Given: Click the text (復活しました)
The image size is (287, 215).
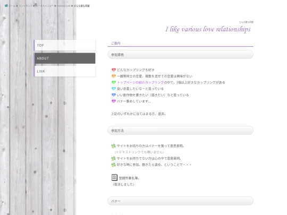Looking at the screenshot, I should coord(123,184).
